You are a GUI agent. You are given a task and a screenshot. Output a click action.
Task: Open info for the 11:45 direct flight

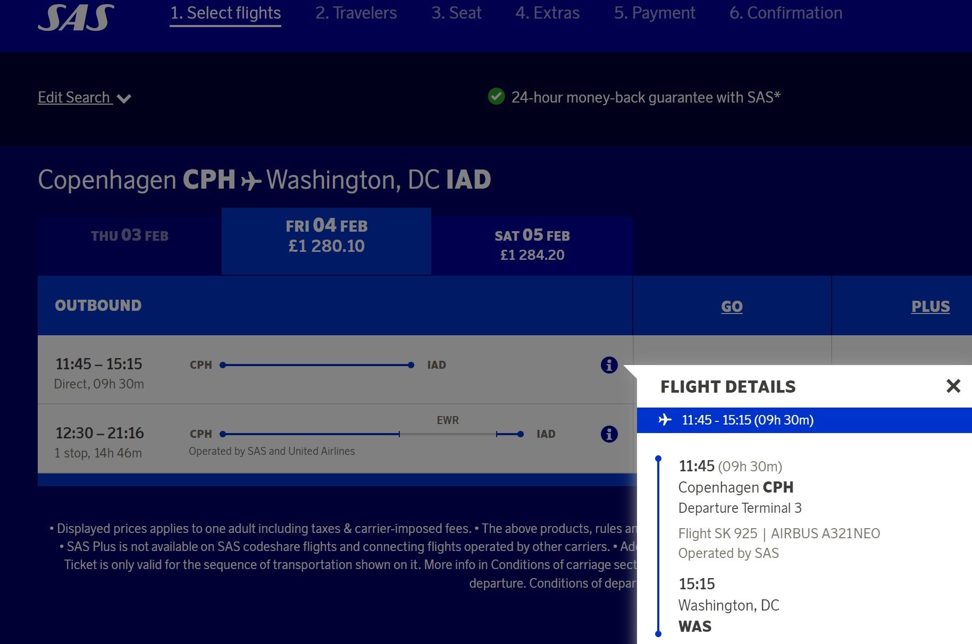click(609, 365)
